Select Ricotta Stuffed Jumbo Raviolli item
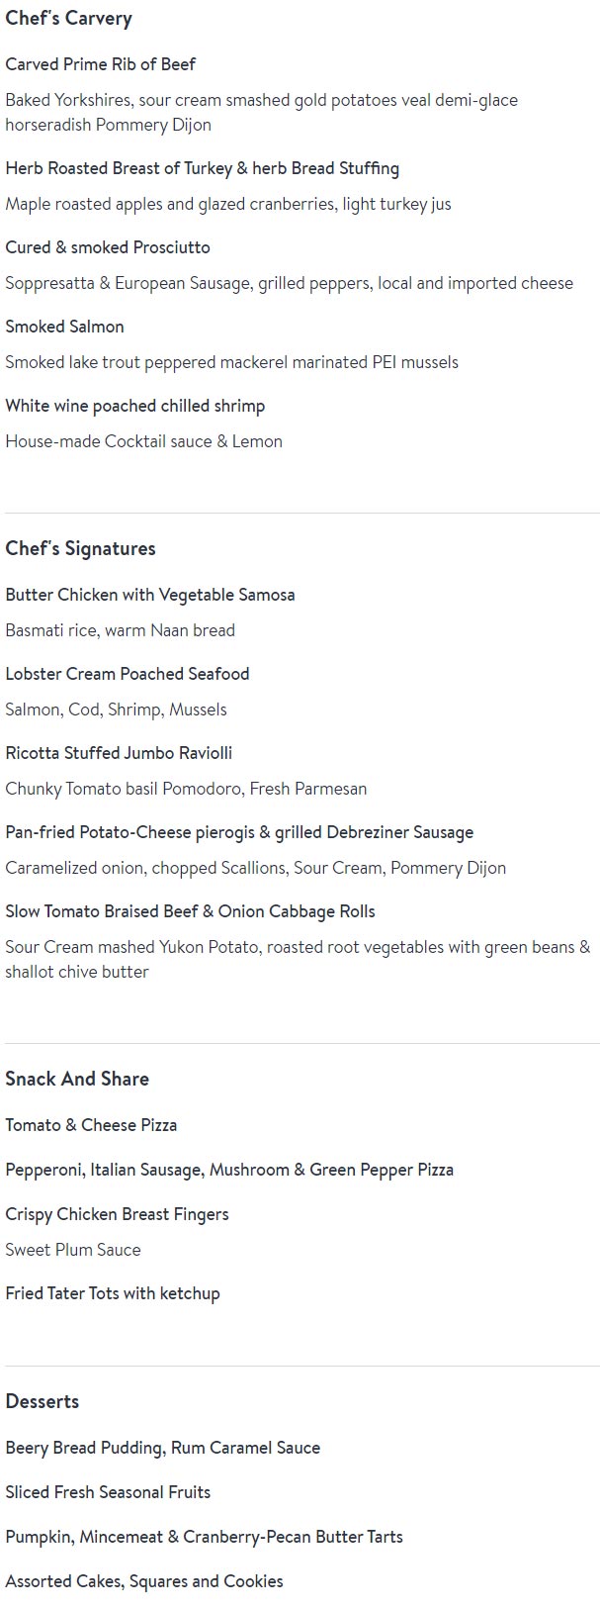Image resolution: width=600 pixels, height=1609 pixels. (x=119, y=753)
